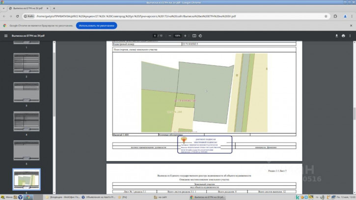Toggle the PDF sidebar with the hamburger icon
356x200 pixels.
(6, 36)
